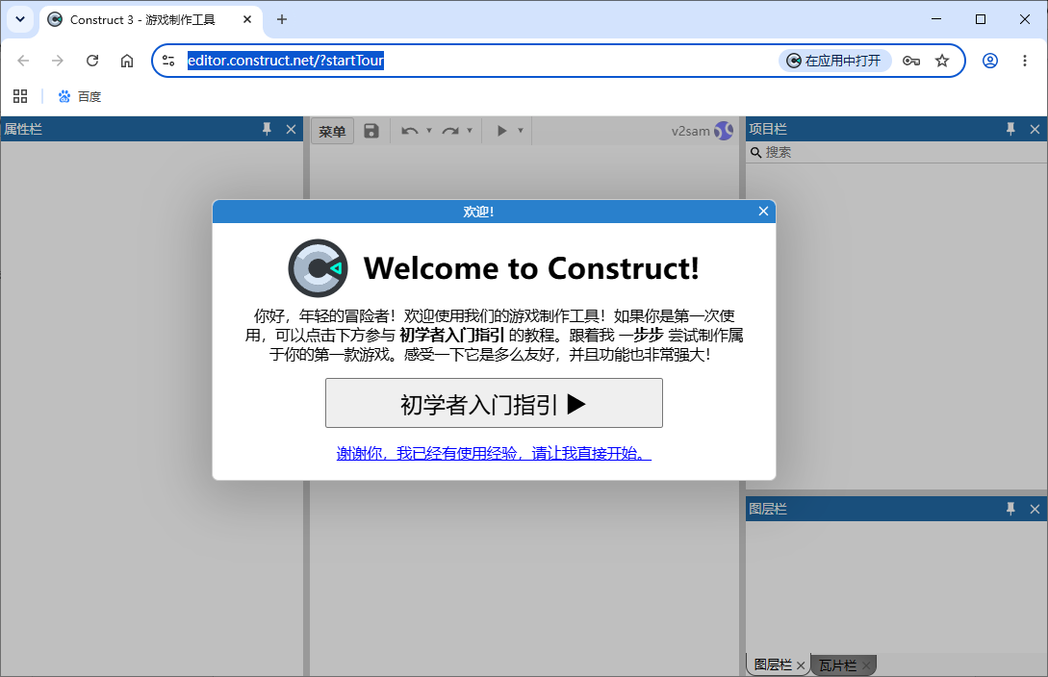Close the 属性栏 panel
Image resolution: width=1048 pixels, height=677 pixels.
tap(291, 129)
